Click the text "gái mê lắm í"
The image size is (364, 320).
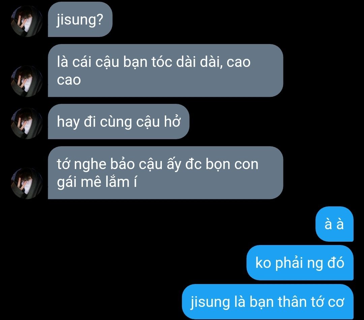tap(97, 182)
